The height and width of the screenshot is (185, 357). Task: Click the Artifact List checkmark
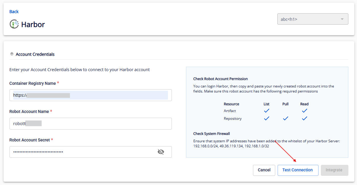267,111
